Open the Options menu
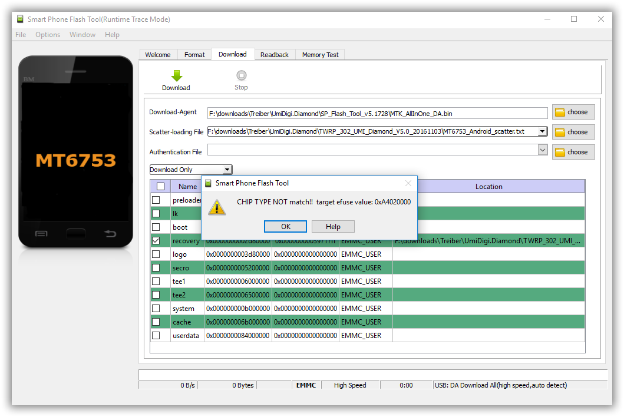 point(48,35)
